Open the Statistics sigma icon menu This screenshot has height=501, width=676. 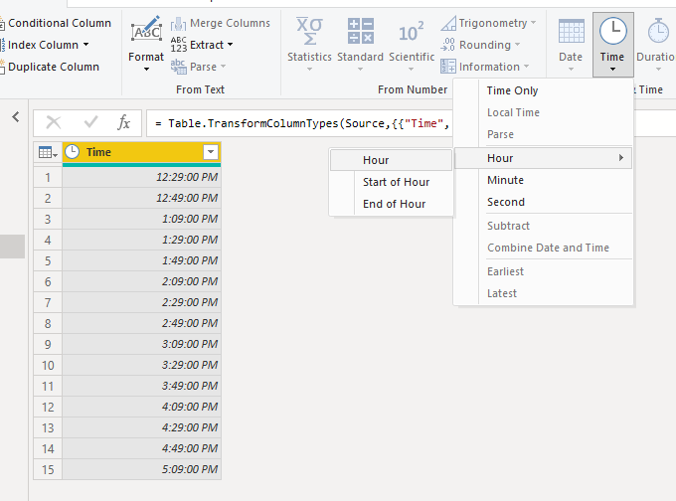[309, 31]
